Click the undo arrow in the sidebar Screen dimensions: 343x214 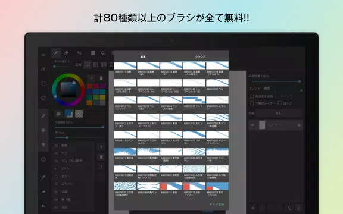(x=43, y=206)
